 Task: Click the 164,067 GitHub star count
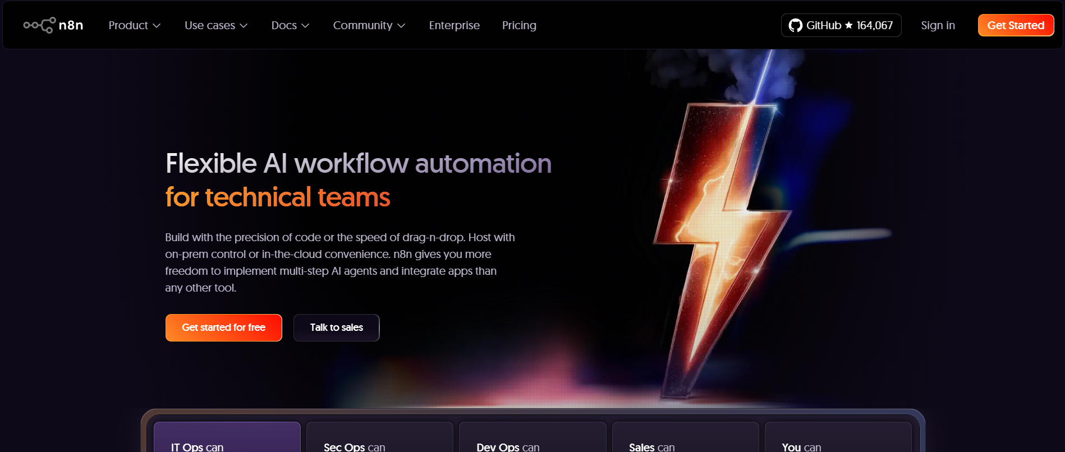pos(874,25)
